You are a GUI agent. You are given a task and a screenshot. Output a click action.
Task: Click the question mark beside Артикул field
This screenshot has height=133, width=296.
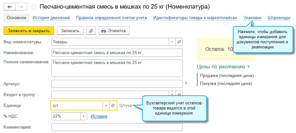[x=186, y=84]
